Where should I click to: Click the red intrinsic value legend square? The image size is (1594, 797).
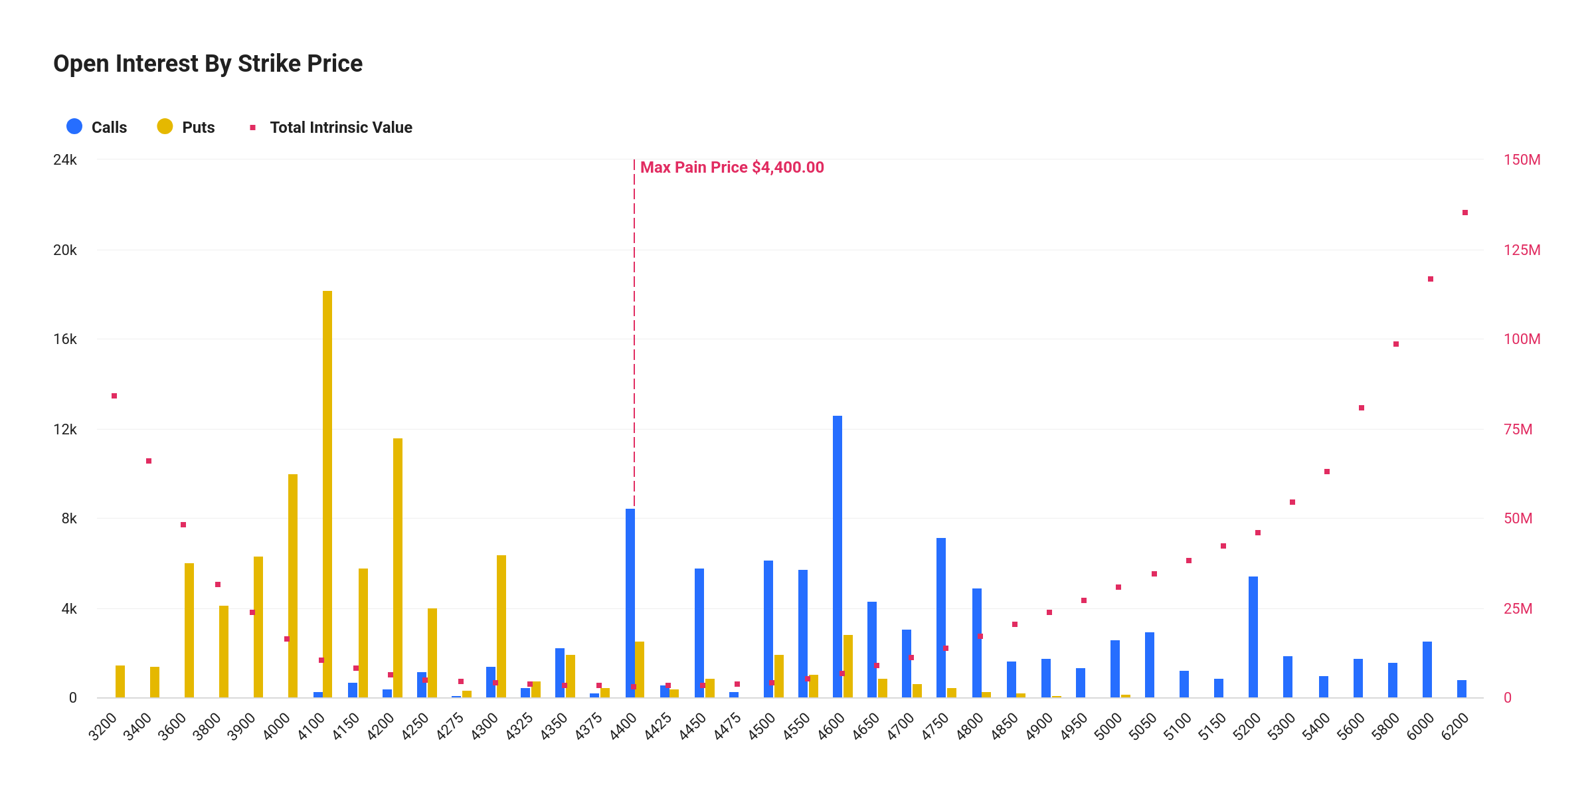click(x=252, y=128)
